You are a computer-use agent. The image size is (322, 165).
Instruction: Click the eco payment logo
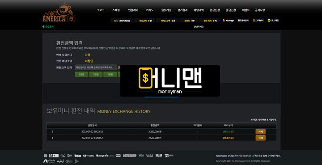tap(77, 156)
